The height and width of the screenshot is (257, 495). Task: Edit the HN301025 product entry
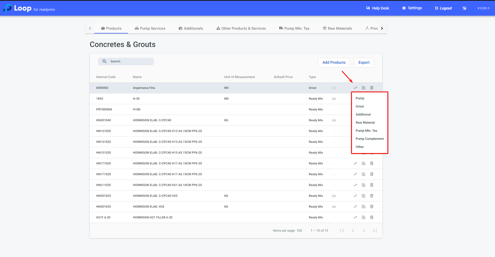coord(363,196)
